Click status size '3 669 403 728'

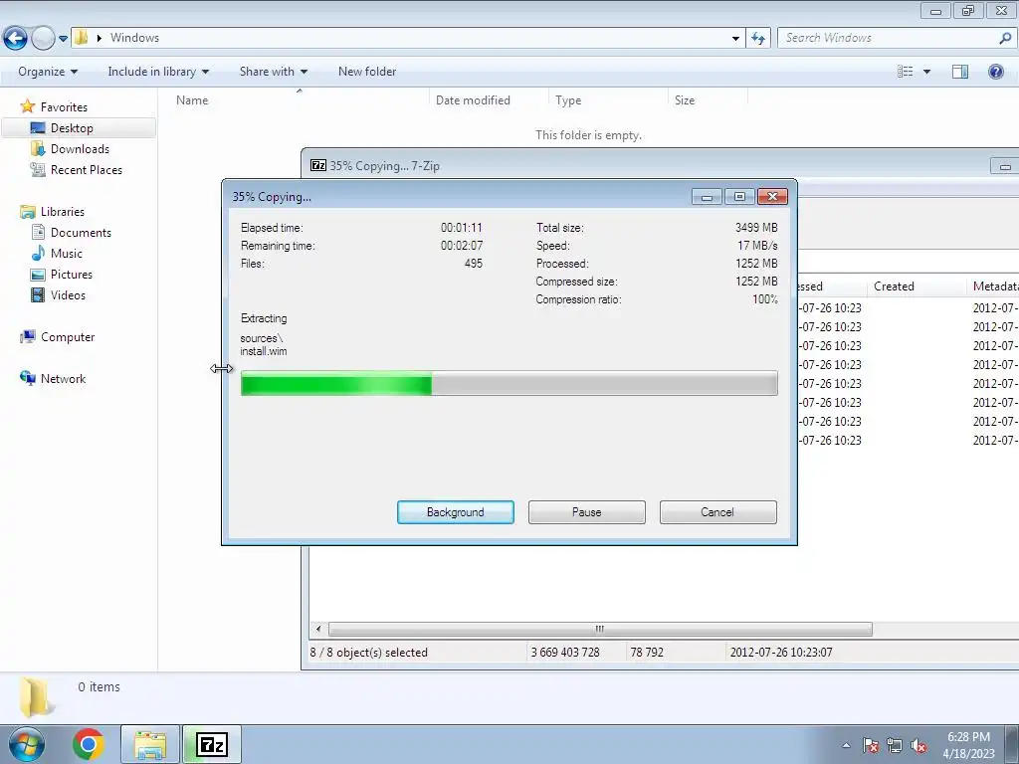tap(565, 653)
